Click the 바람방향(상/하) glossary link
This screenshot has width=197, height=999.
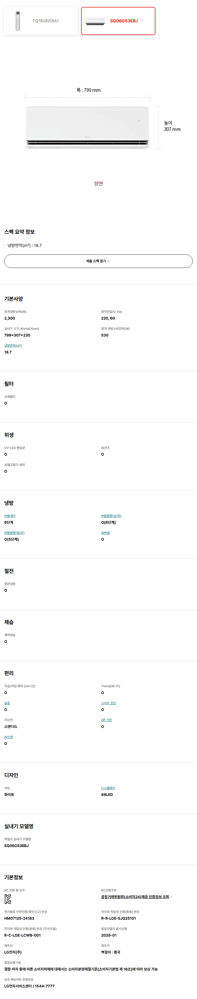111,516
